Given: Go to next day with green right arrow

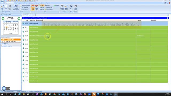Looking at the screenshot, I should [19, 18].
